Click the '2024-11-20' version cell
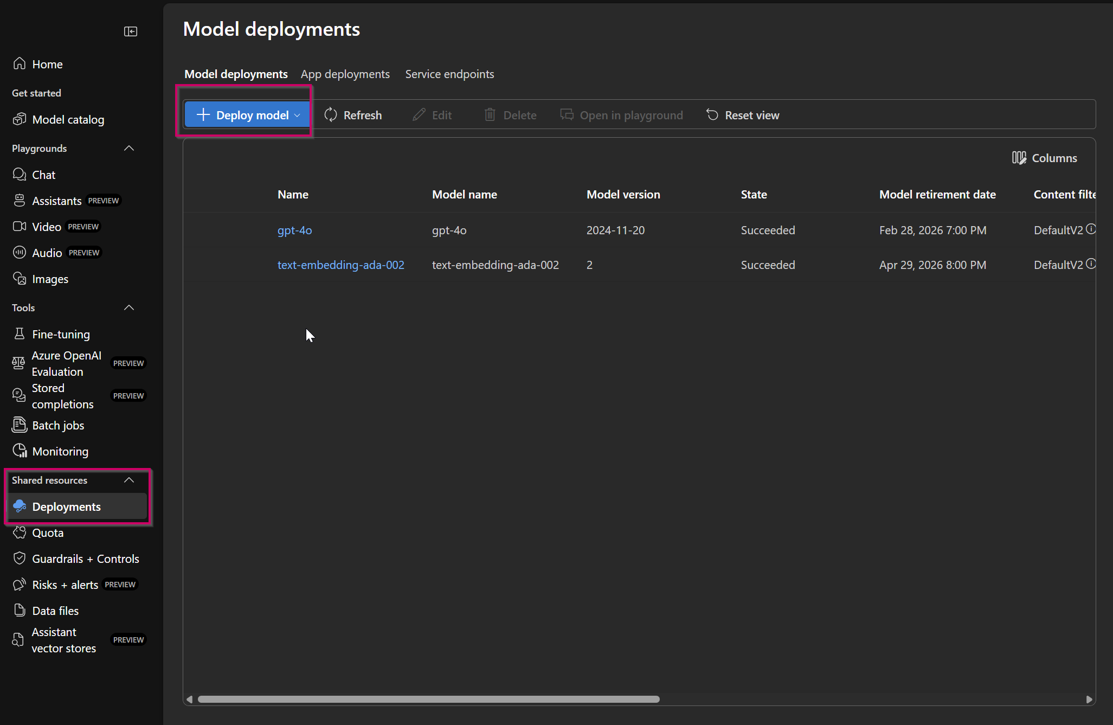Image resolution: width=1113 pixels, height=725 pixels. [615, 230]
